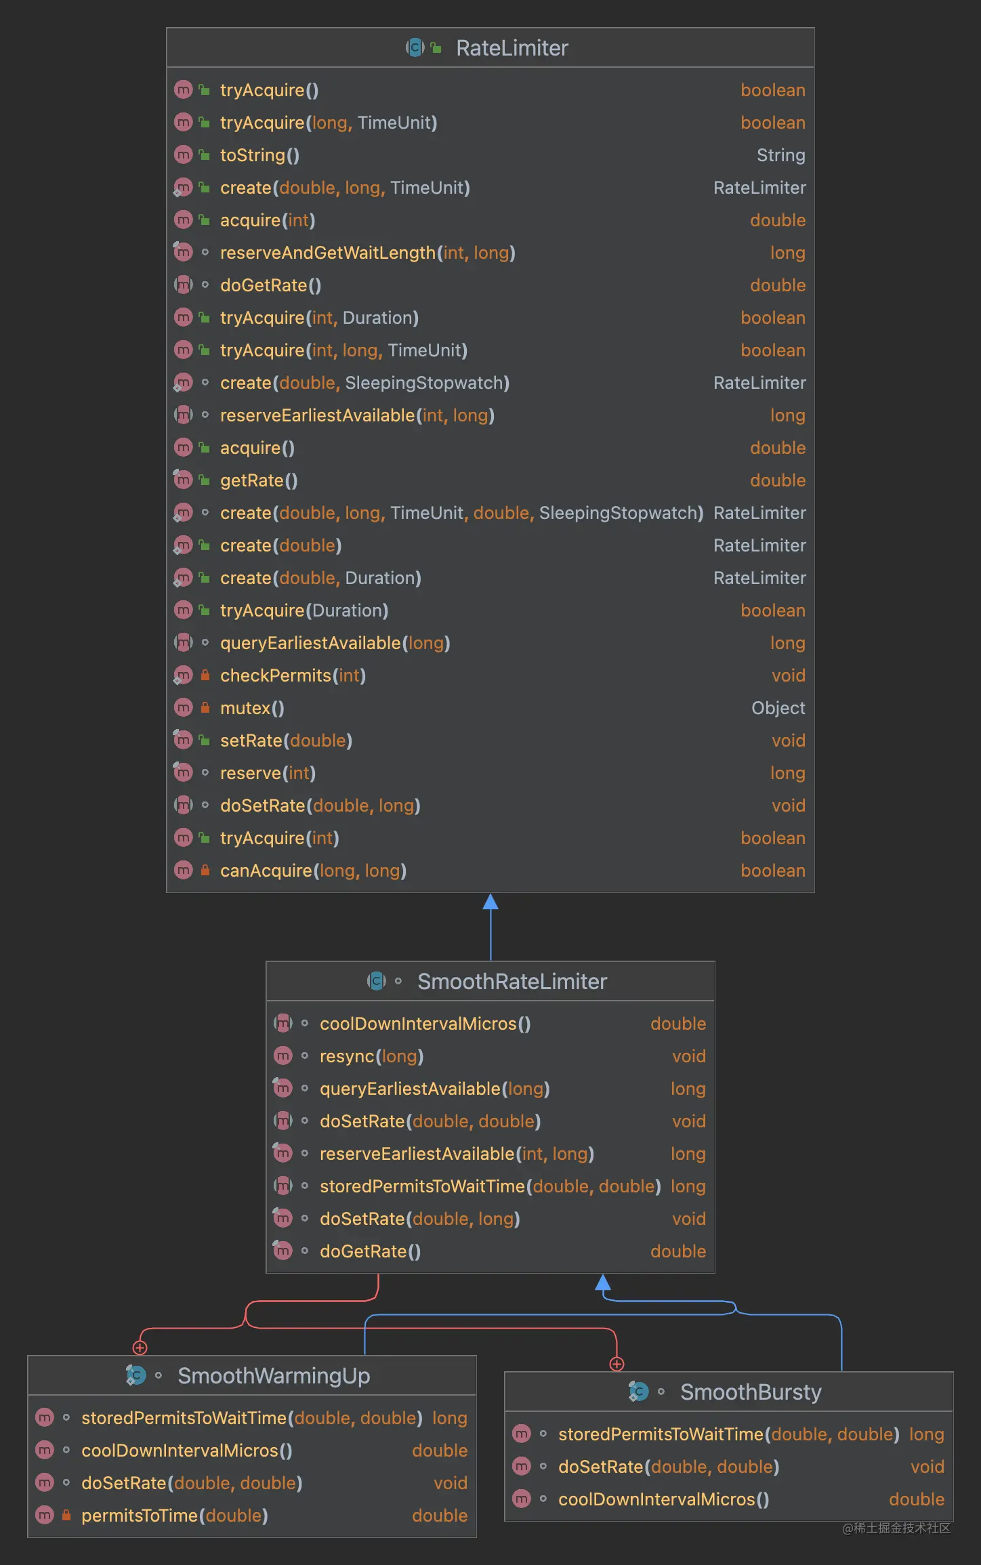The image size is (981, 1565).
Task: Select SmoothWarmingUp storedPermitsToWaitTime method
Action: click(x=252, y=1417)
